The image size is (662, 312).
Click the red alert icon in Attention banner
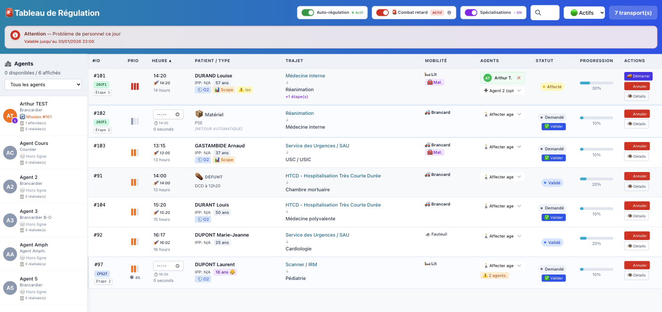click(15, 35)
